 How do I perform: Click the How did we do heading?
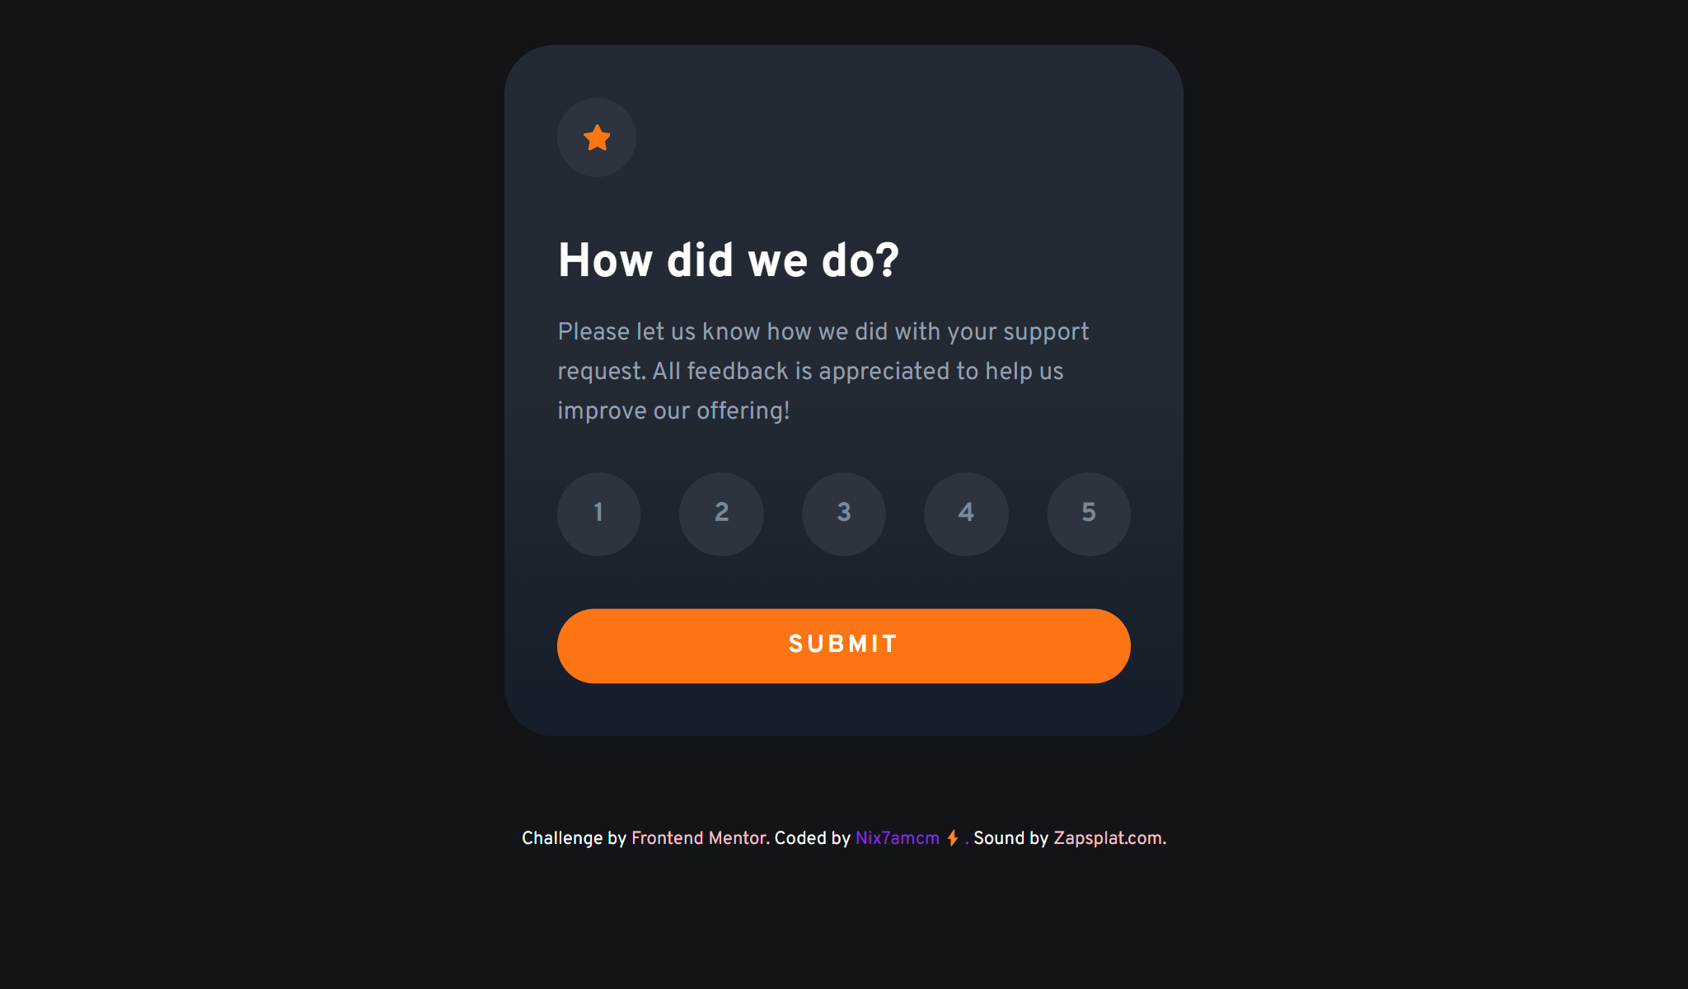point(729,260)
